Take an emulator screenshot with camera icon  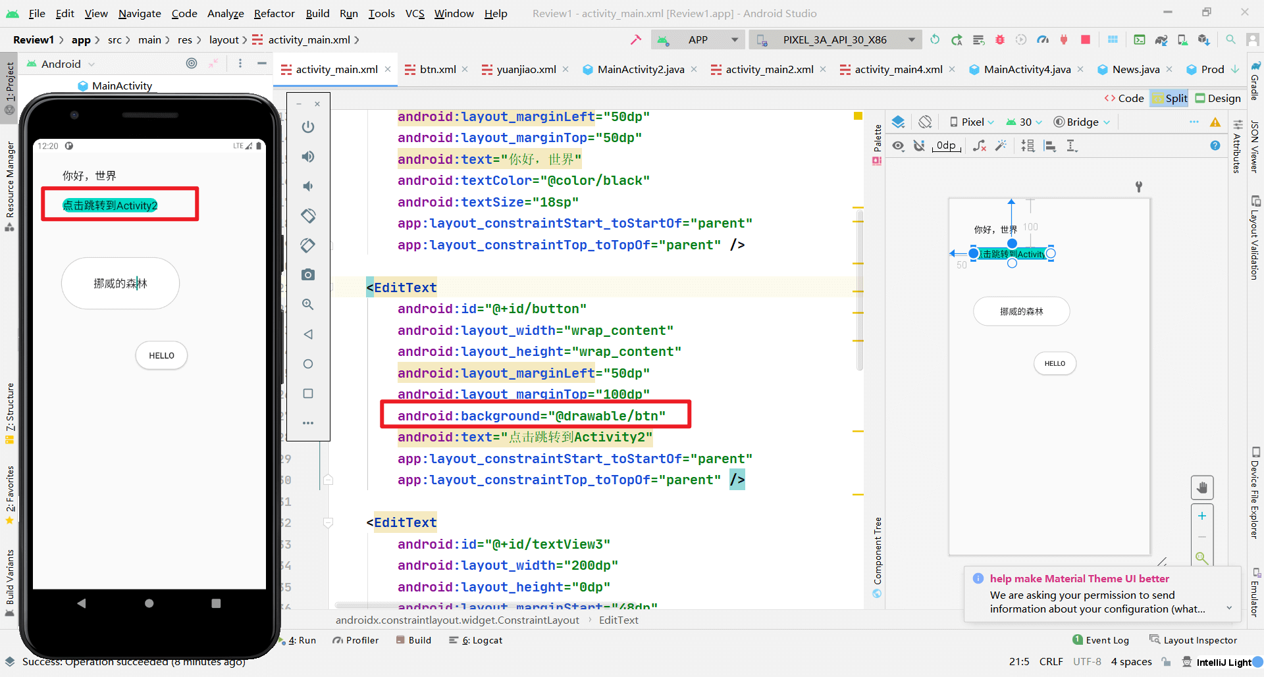(307, 275)
